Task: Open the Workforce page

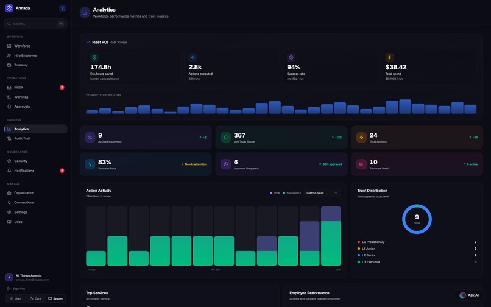Action: tap(36, 46)
